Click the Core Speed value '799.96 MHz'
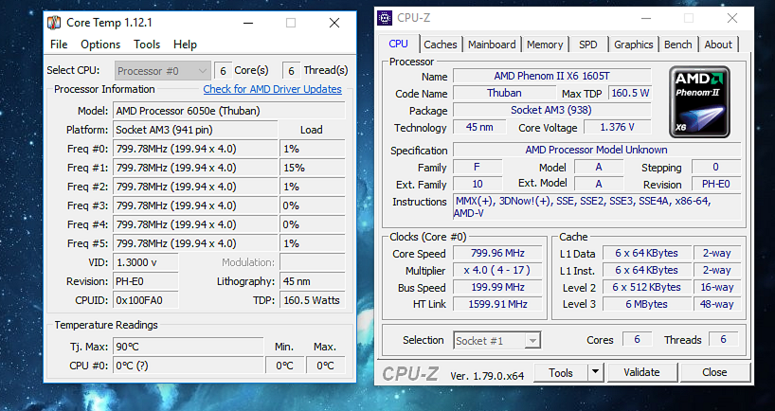Screen dimensions: 775x411 [x=497, y=253]
